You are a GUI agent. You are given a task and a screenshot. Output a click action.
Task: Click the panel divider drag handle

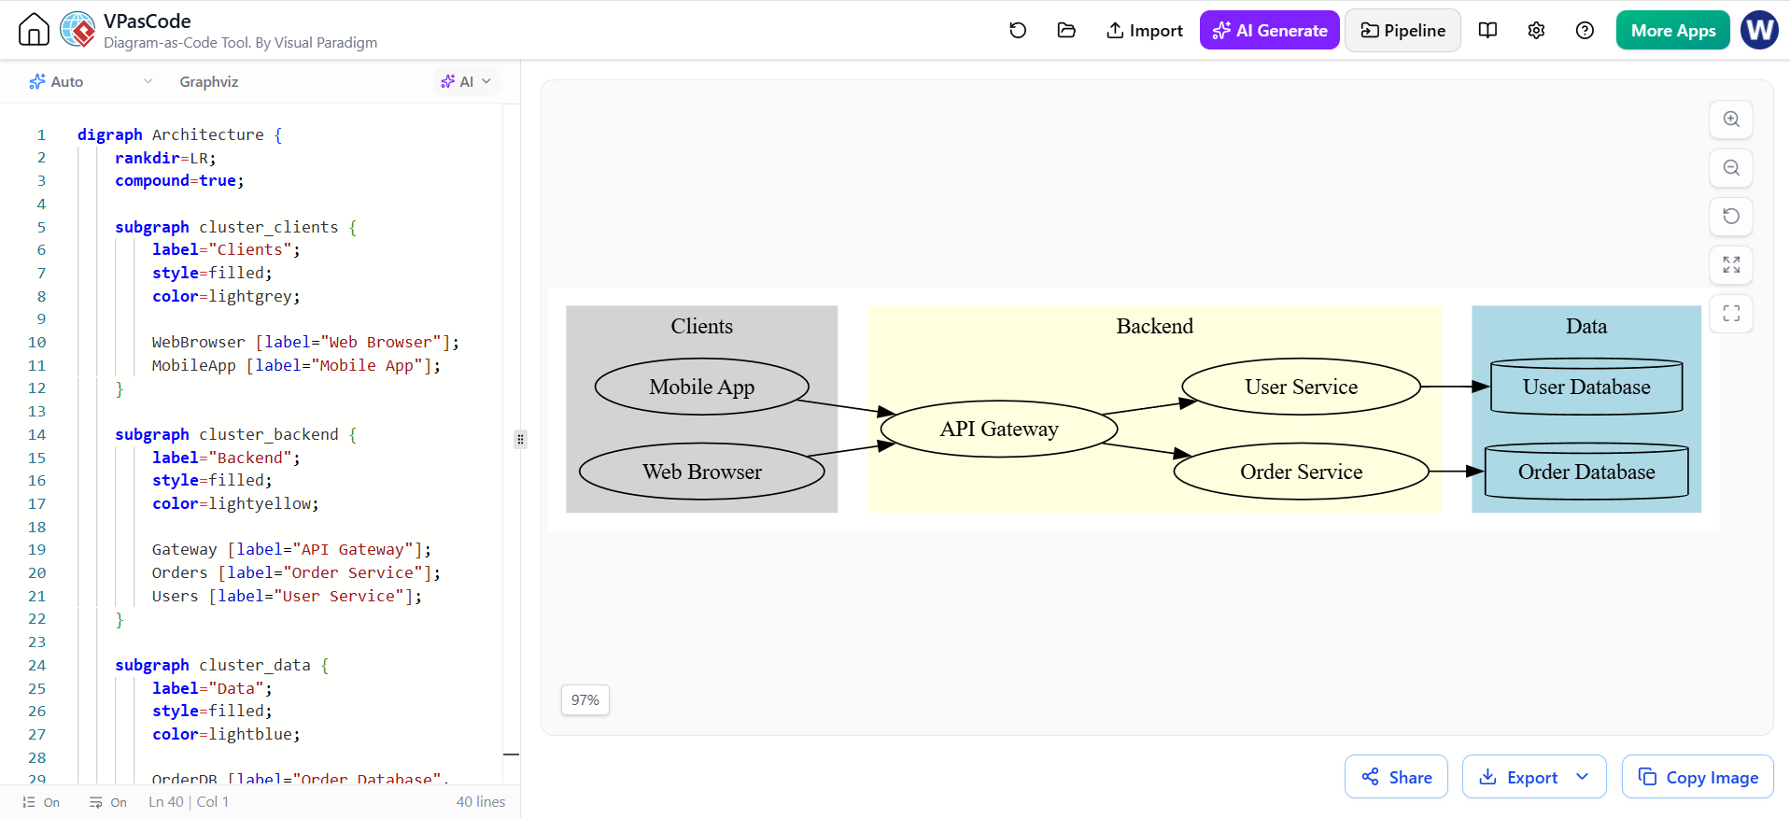coord(520,439)
